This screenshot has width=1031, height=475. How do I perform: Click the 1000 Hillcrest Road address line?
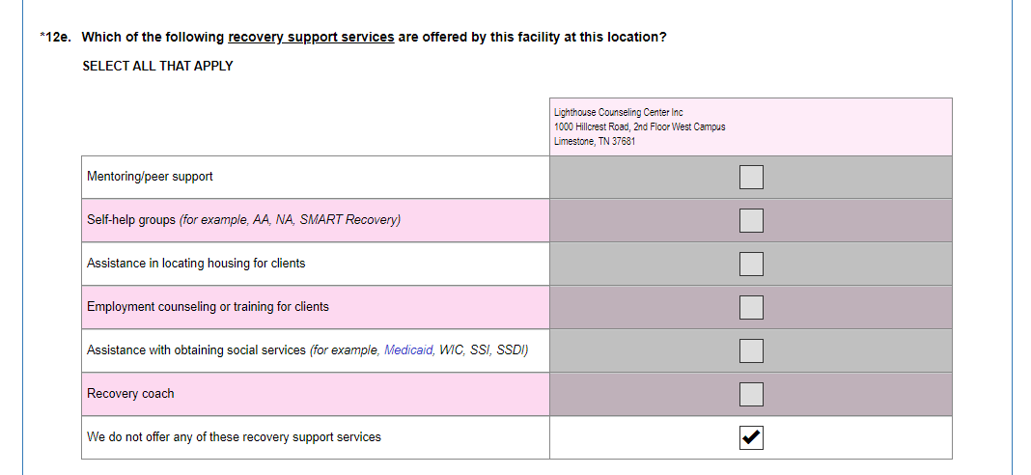tap(639, 127)
